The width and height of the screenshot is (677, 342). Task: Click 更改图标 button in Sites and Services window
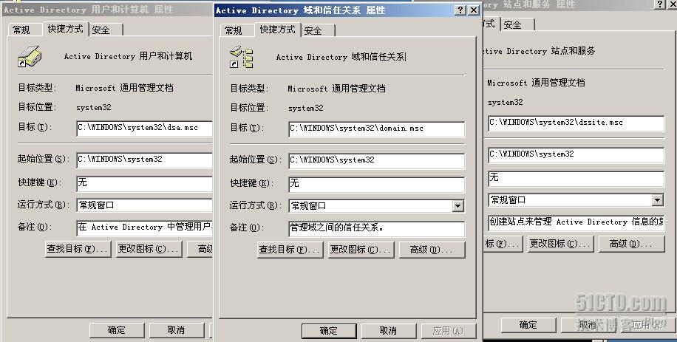(560, 244)
